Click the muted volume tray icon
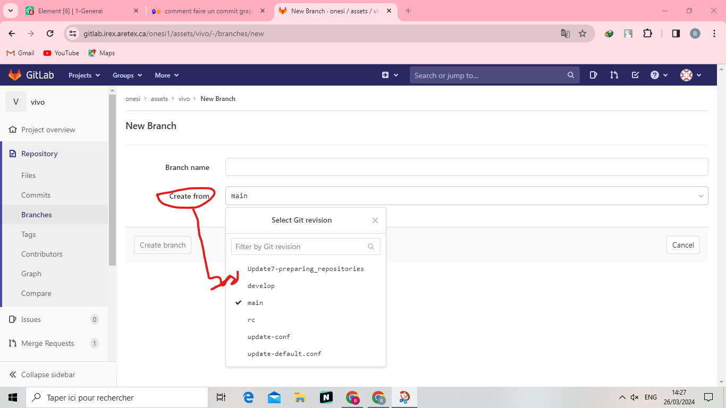 (635, 397)
